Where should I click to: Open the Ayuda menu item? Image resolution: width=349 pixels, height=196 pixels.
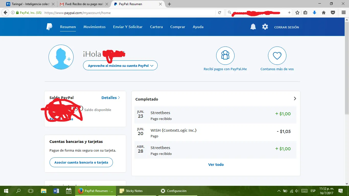(198, 27)
